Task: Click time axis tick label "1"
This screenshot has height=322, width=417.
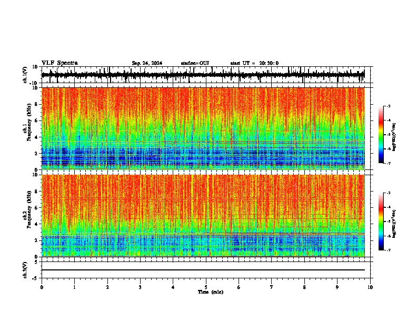Action: tap(74, 287)
